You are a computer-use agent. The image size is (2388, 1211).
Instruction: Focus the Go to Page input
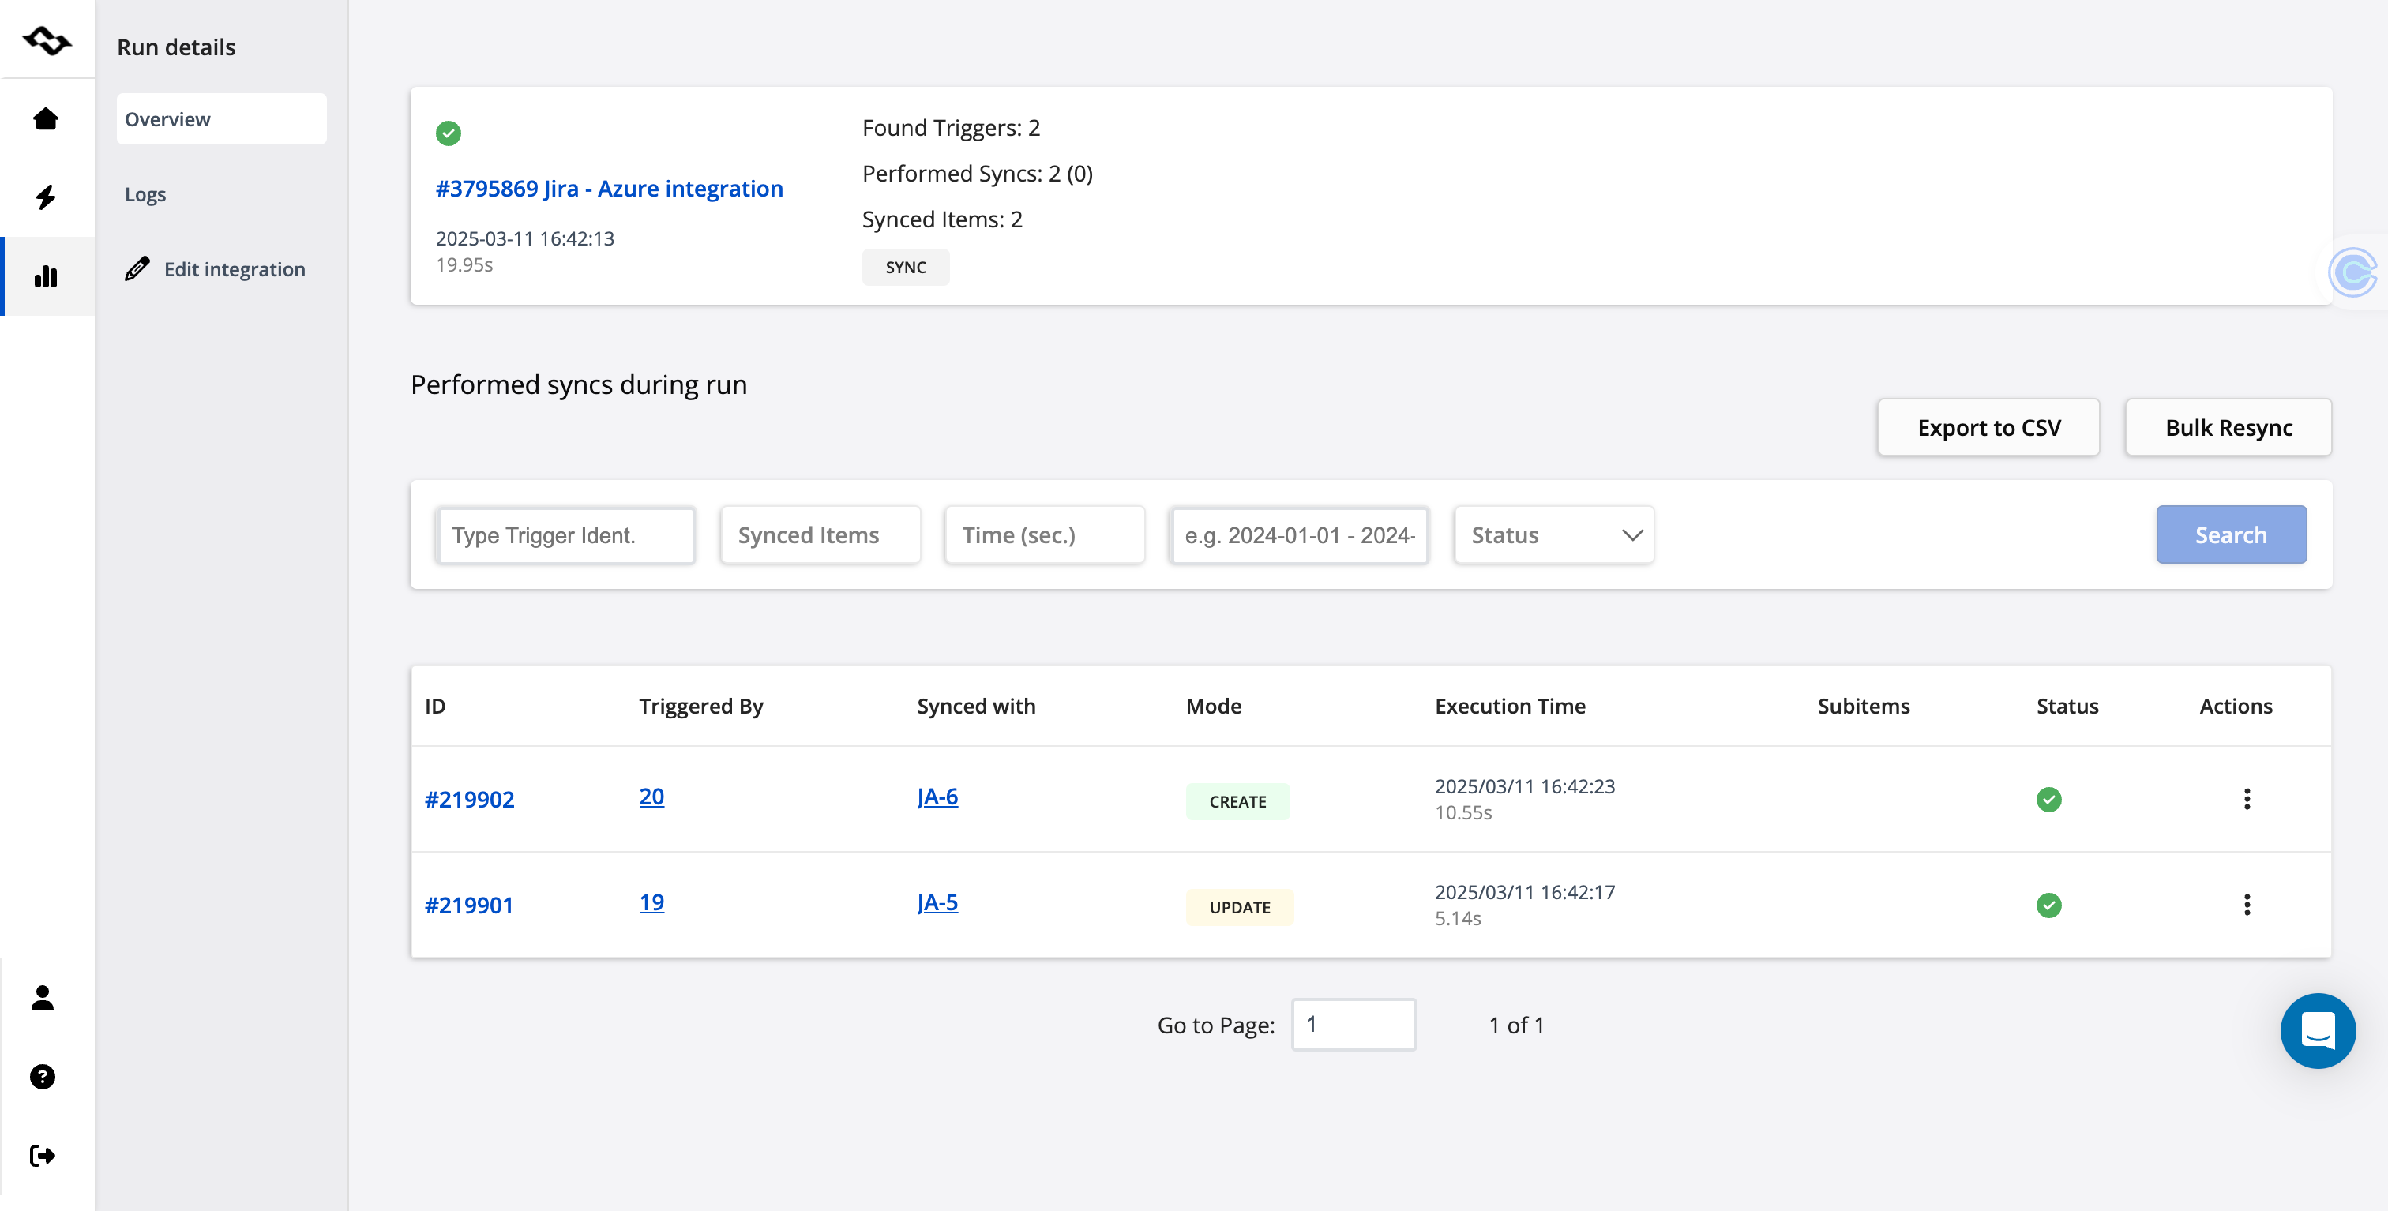pyautogui.click(x=1354, y=1024)
